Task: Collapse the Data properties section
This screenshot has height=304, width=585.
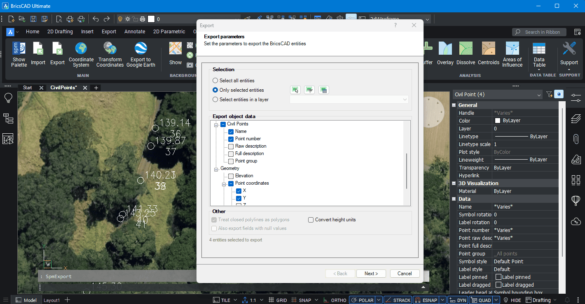Action: point(454,199)
